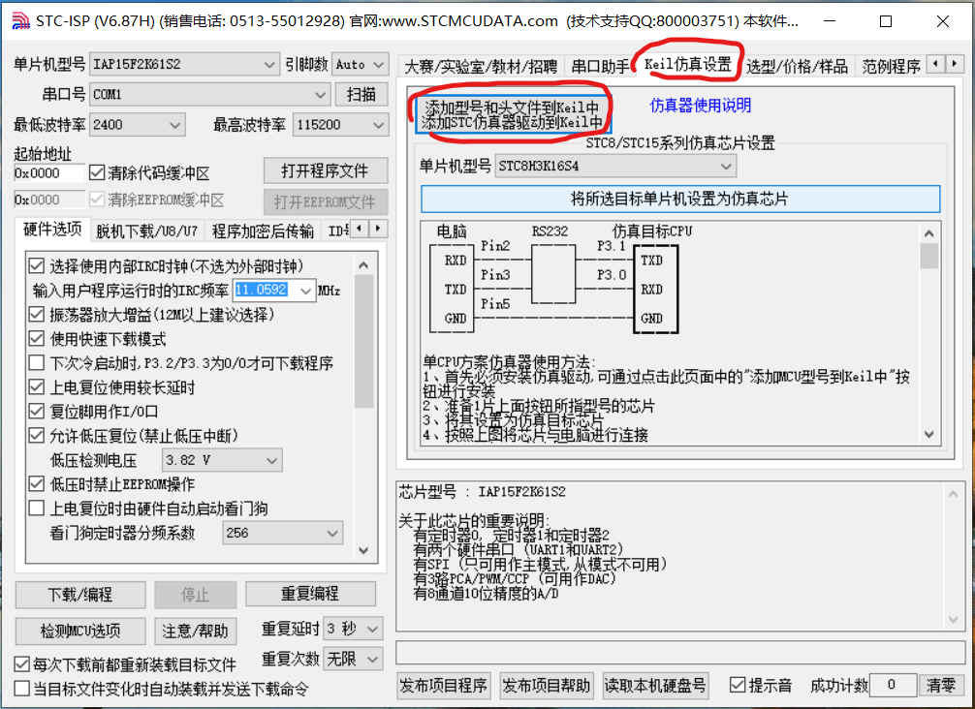Click 添加型号和头文件到Keil中 button
This screenshot has width=975, height=709.
[512, 114]
